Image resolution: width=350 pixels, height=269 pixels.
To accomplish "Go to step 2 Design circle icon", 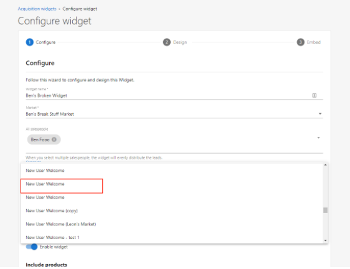I will 167,42.
